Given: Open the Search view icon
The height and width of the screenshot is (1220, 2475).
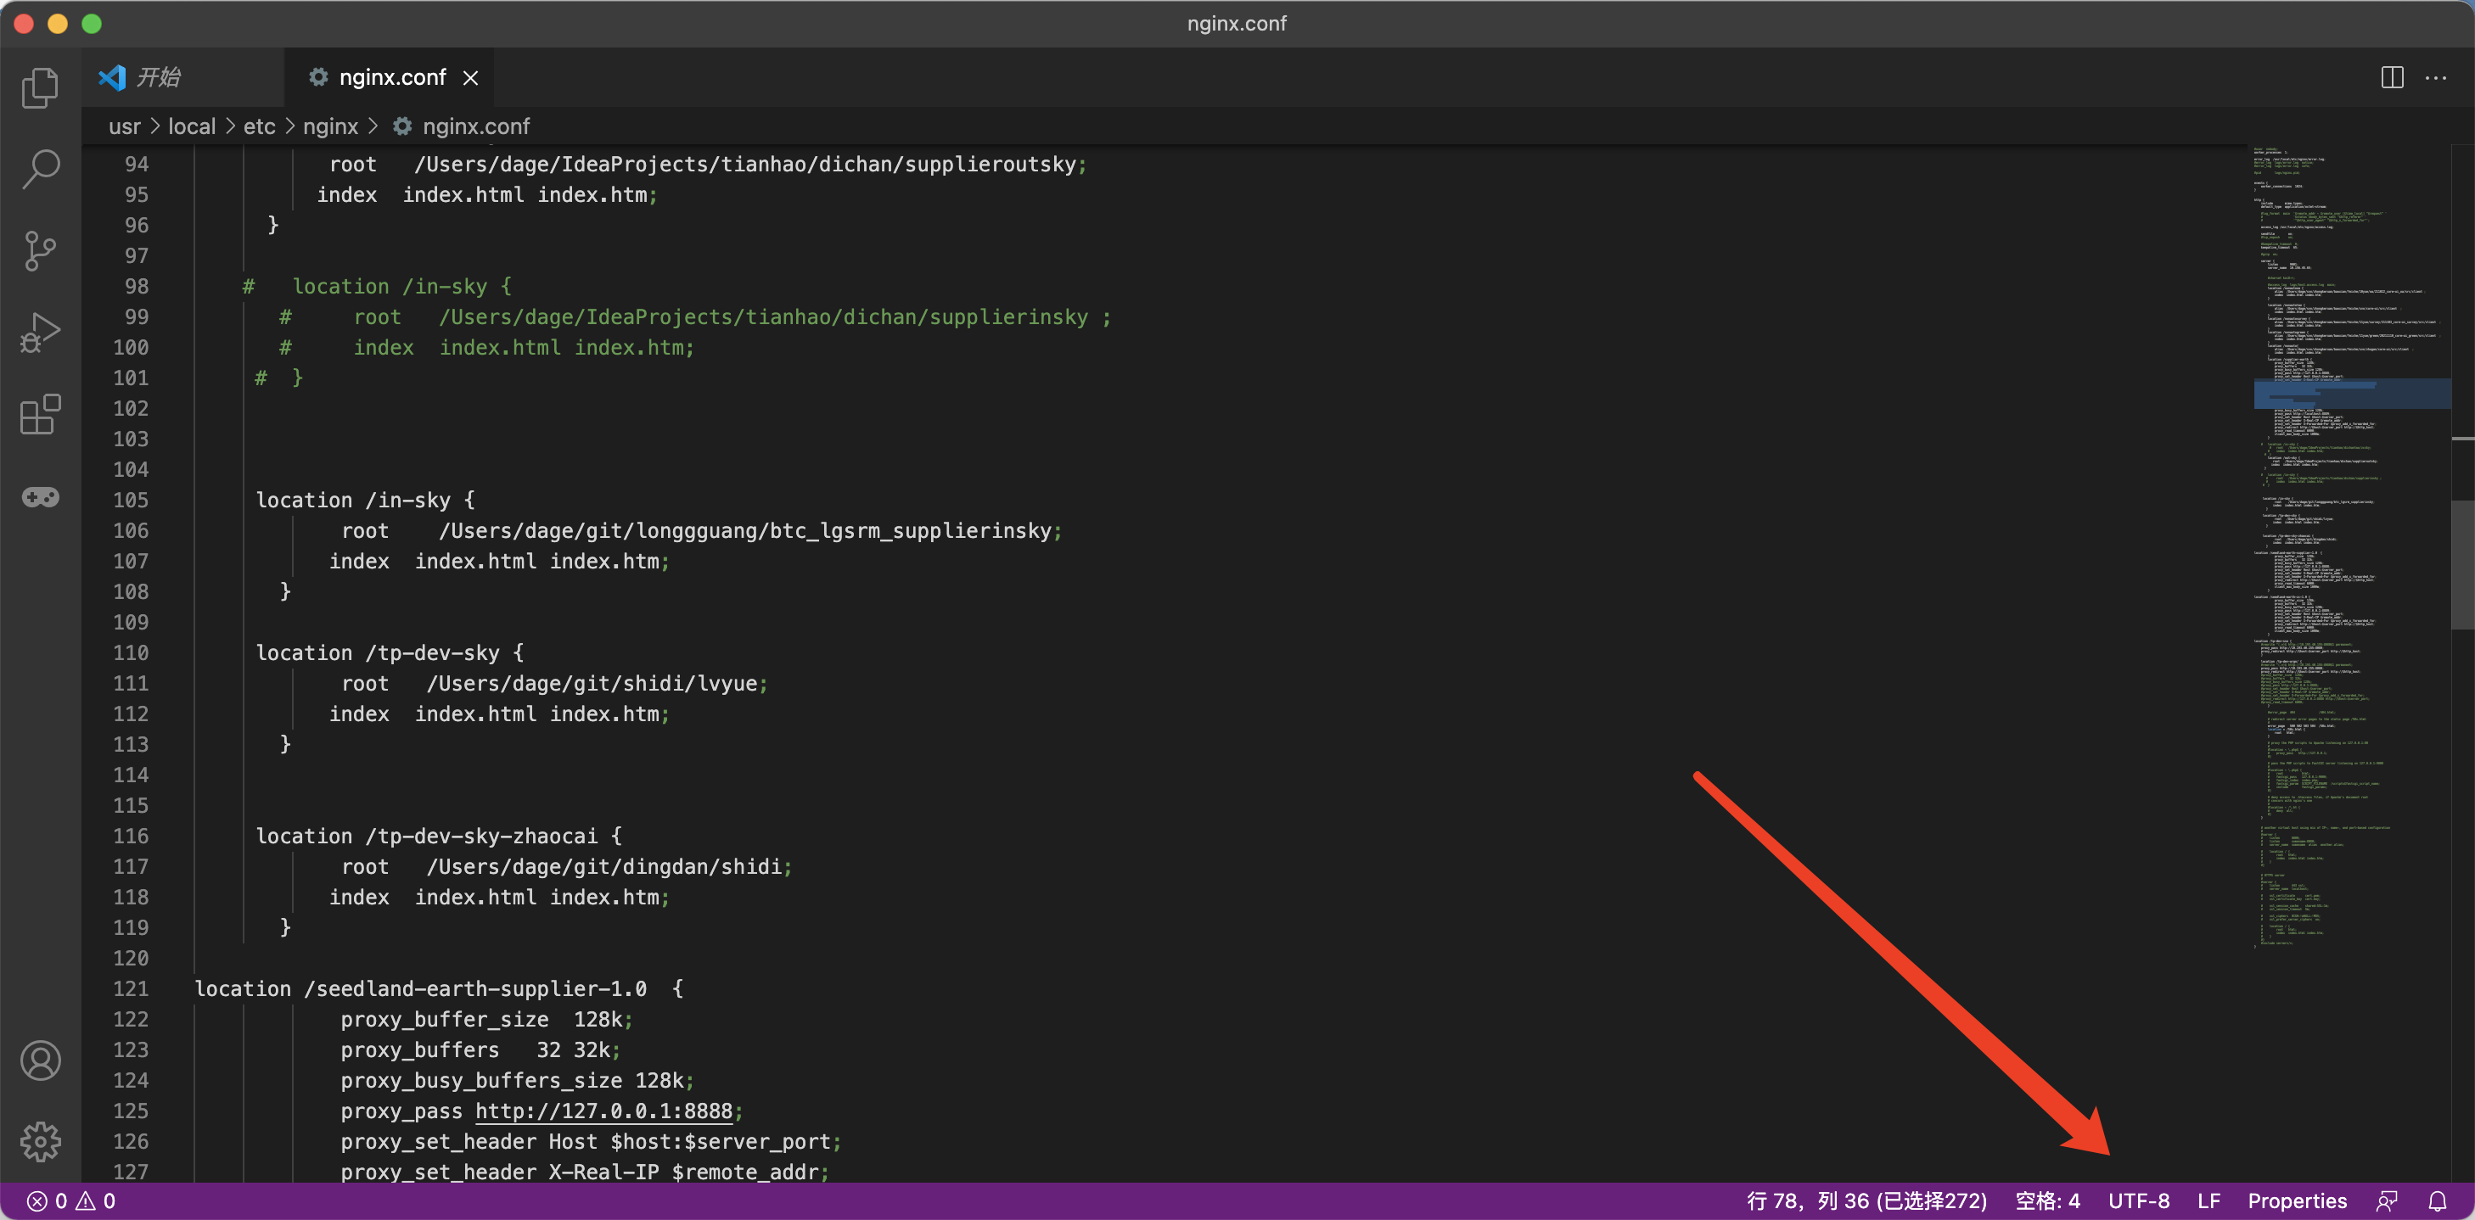Looking at the screenshot, I should point(41,169).
